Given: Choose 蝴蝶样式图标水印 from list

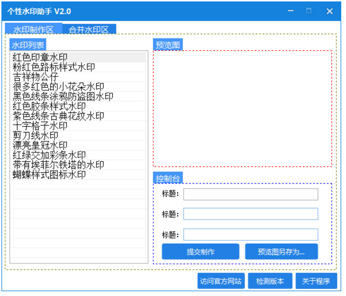Looking at the screenshot, I should pyautogui.click(x=49, y=174).
